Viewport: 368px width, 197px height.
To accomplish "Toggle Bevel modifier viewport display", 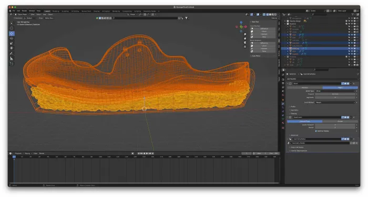I will pyautogui.click(x=345, y=83).
